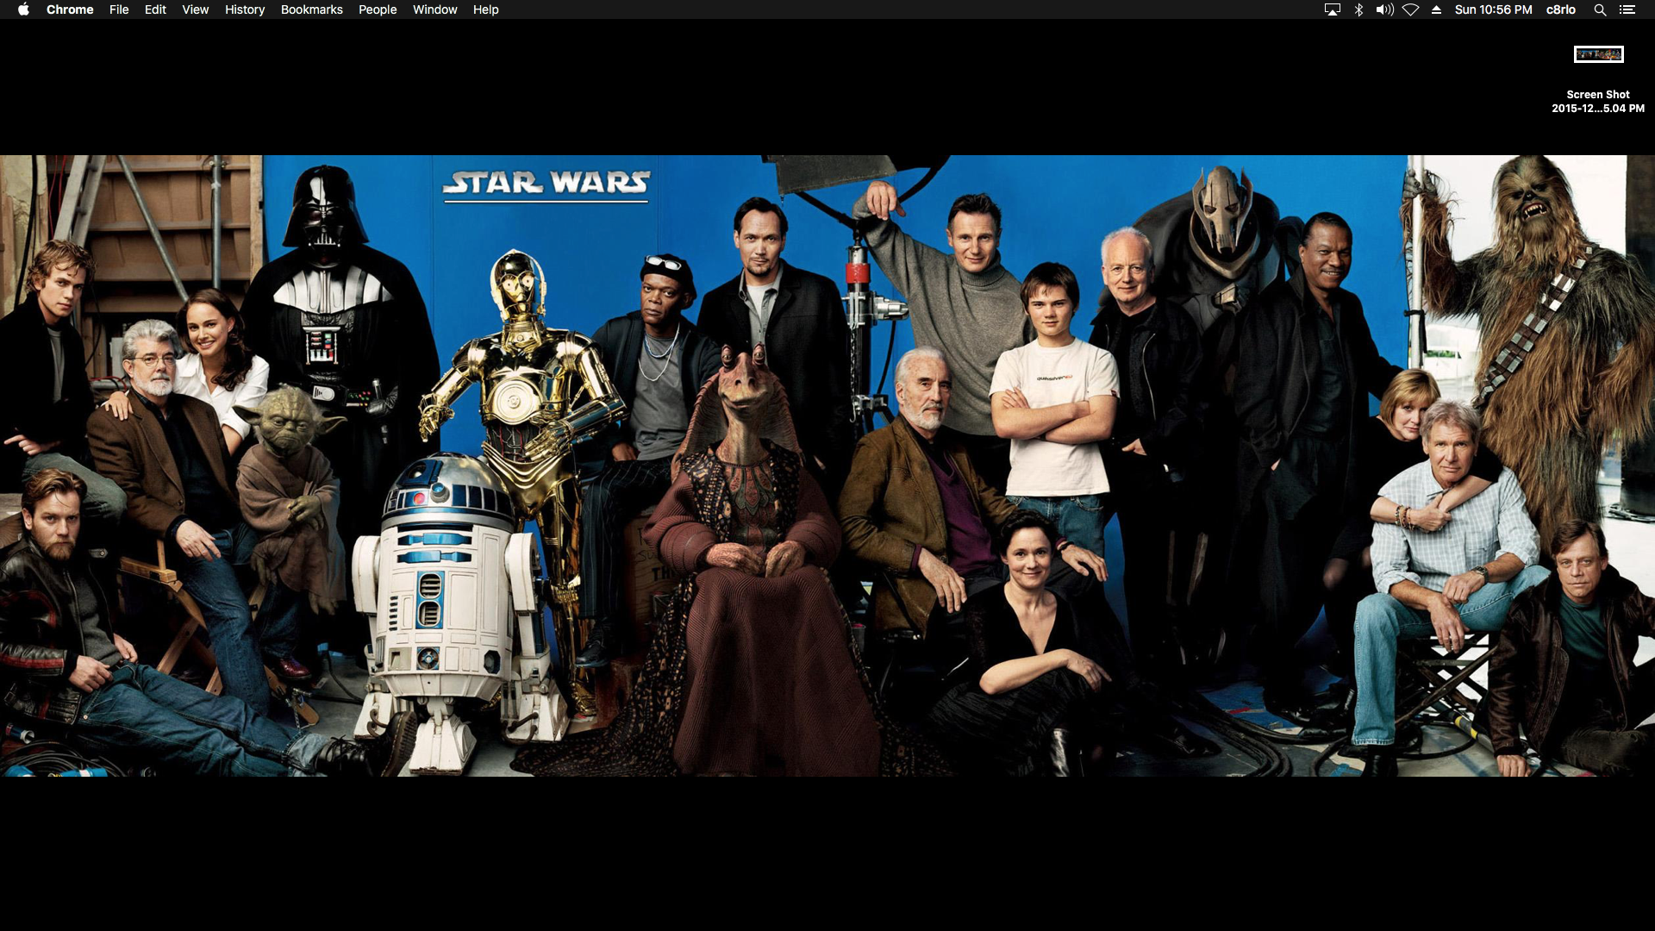1655x931 pixels.
Task: Open Notification Center list icon
Action: [x=1627, y=9]
